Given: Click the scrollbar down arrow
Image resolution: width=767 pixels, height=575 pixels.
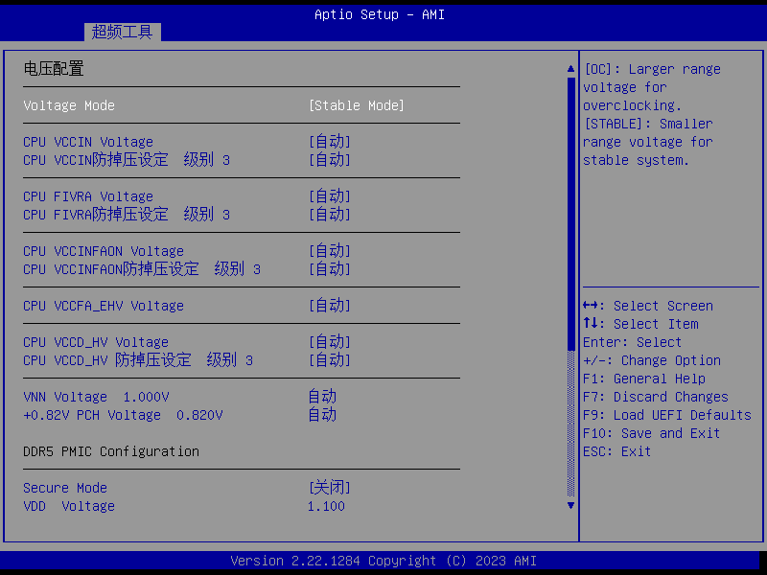Looking at the screenshot, I should 571,505.
